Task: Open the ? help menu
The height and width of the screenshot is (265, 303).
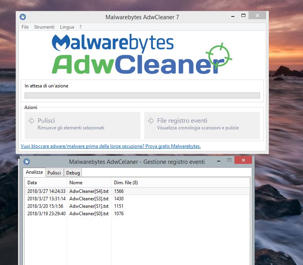Action: (x=81, y=27)
